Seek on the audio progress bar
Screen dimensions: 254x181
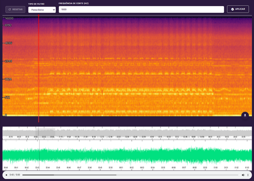[130, 175]
